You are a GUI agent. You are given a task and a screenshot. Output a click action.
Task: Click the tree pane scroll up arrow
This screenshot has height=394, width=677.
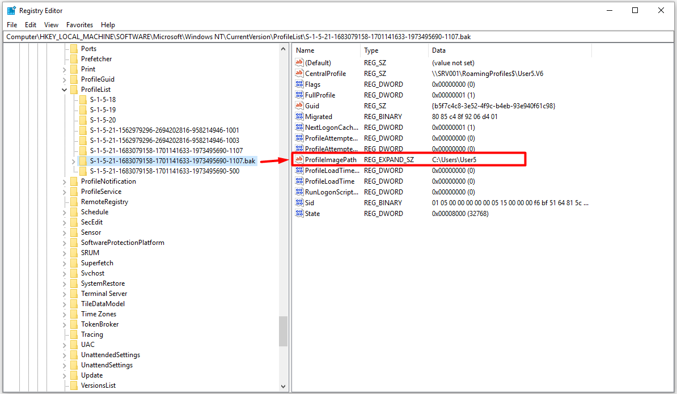pos(284,49)
